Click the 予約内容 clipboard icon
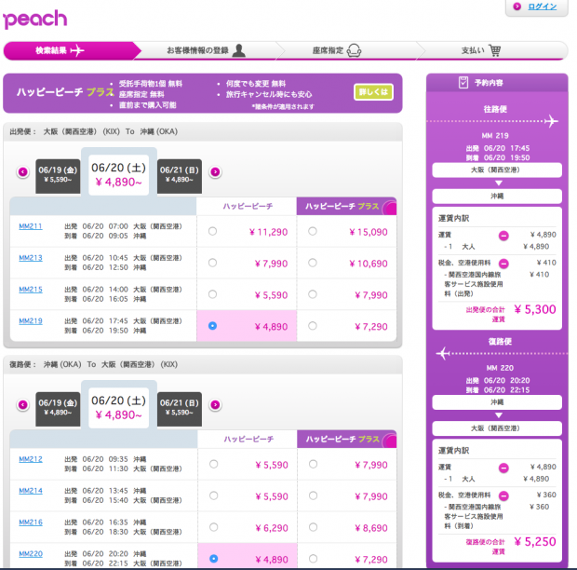This screenshot has width=577, height=570. pyautogui.click(x=463, y=82)
